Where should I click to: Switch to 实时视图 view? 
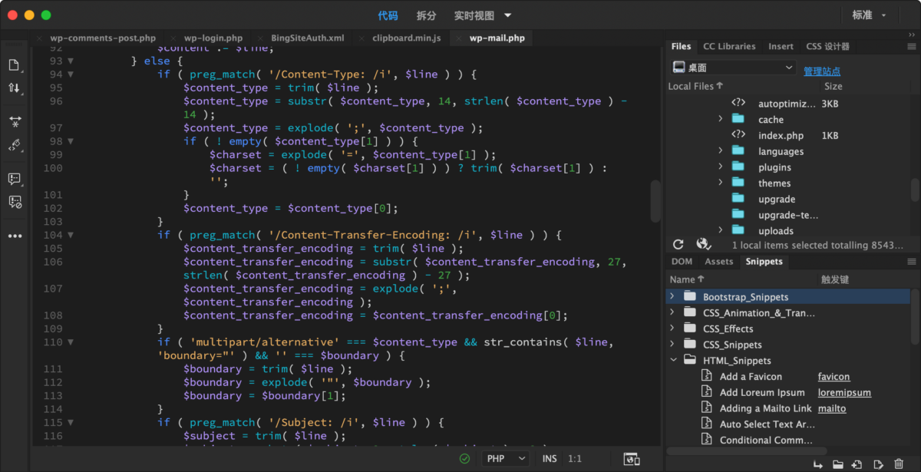(x=474, y=15)
